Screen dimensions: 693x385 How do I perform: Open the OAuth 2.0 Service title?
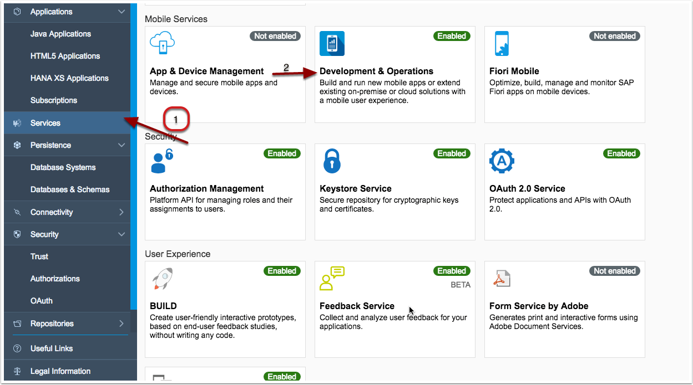point(527,188)
